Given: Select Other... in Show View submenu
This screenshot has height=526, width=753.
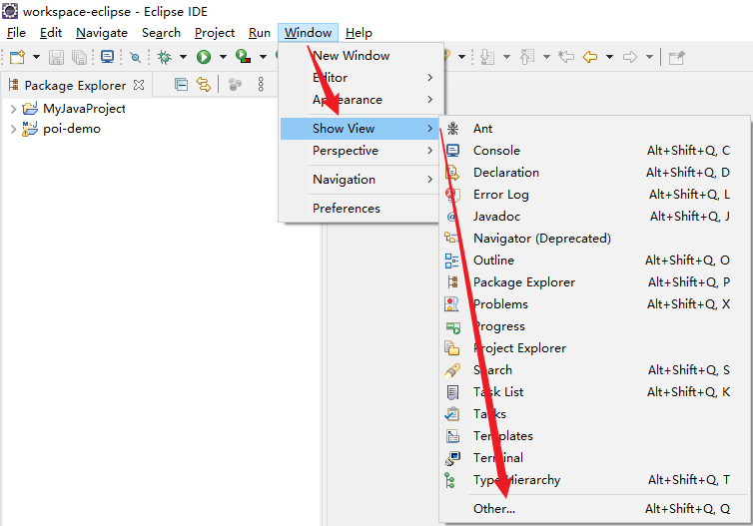Looking at the screenshot, I should 494,509.
